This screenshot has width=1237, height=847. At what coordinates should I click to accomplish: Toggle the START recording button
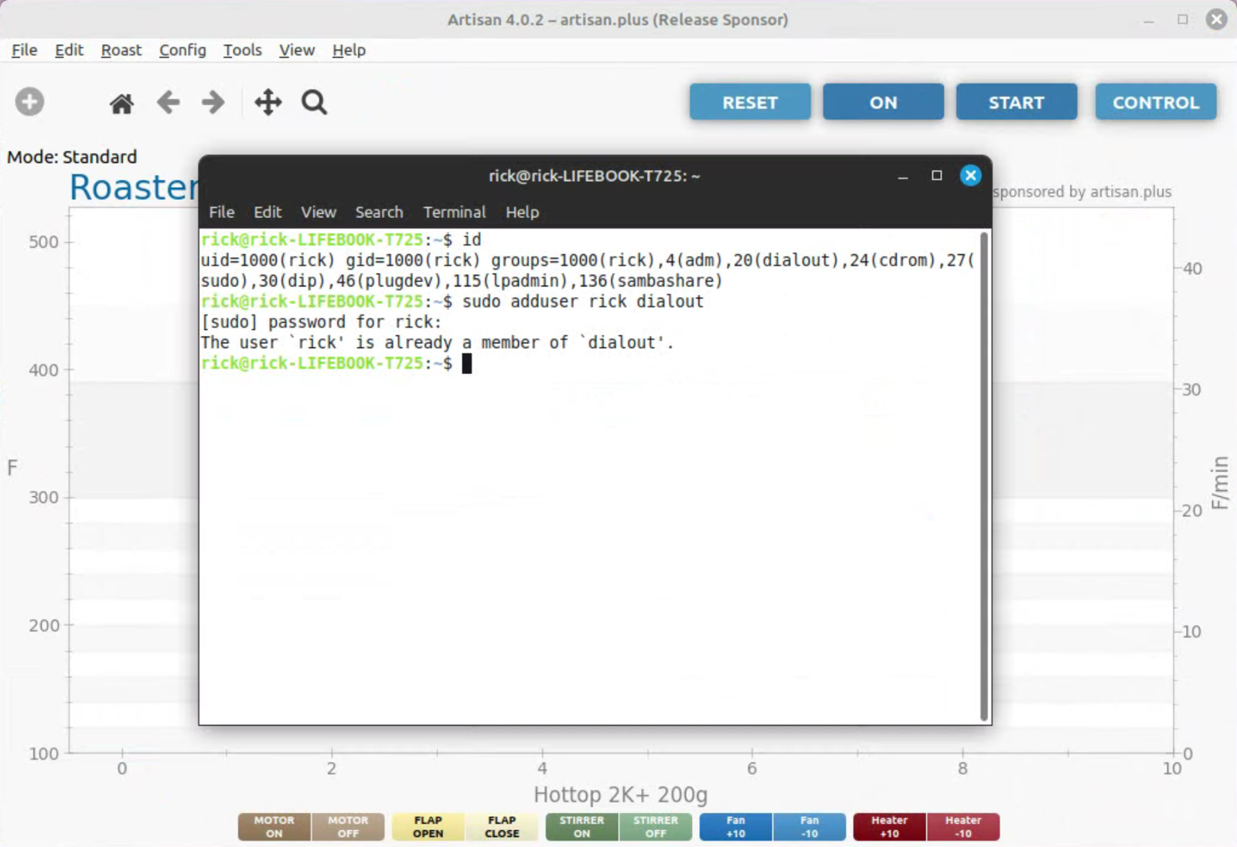1016,102
